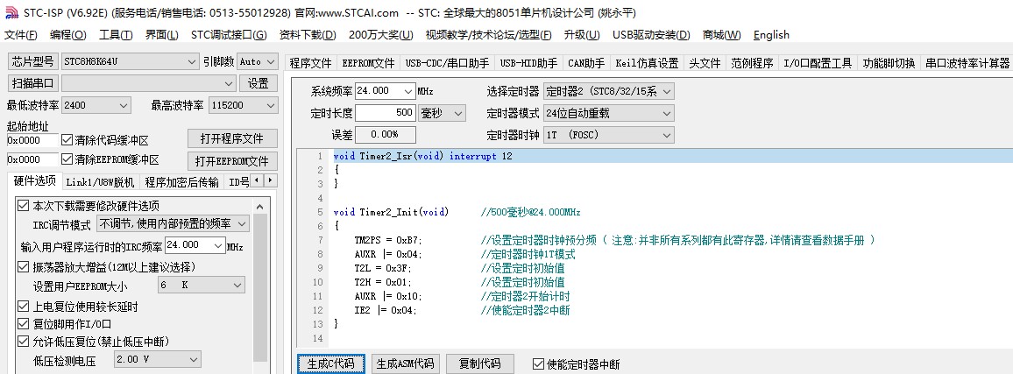This screenshot has height=374, width=1013.
Task: Click 生成C代码 button
Action: pyautogui.click(x=330, y=363)
